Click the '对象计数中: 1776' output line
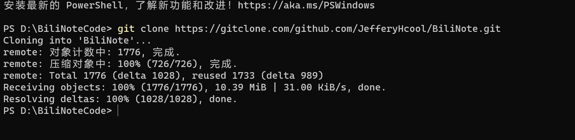The height and width of the screenshot is (140, 575). (95, 52)
